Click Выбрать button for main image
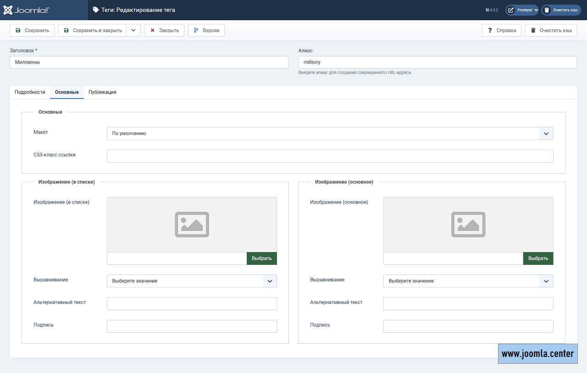This screenshot has height=373, width=587. (x=538, y=258)
